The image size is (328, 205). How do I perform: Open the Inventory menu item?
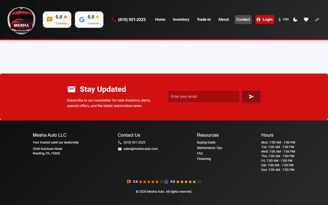pos(181,19)
